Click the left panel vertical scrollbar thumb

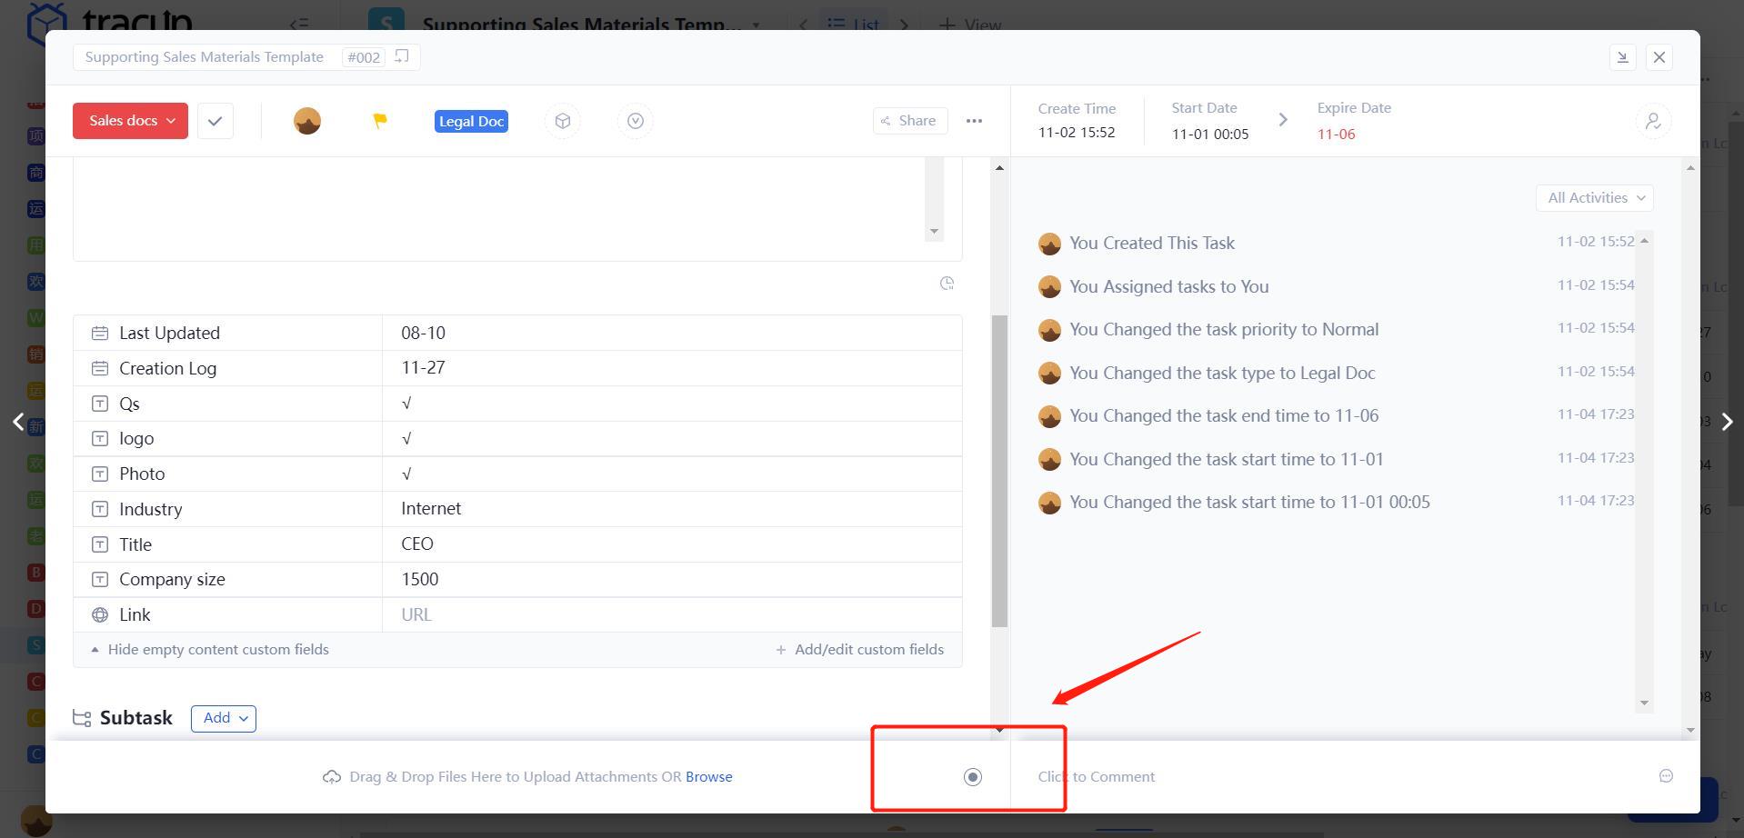pos(999,471)
